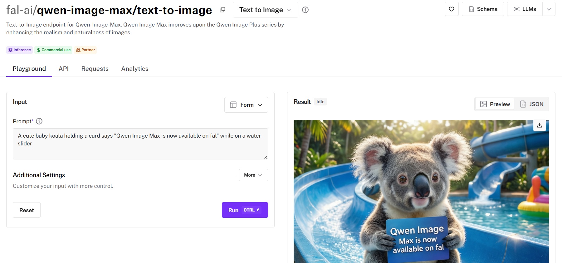Go to the Analytics tab
This screenshot has width=562, height=263.
click(135, 69)
